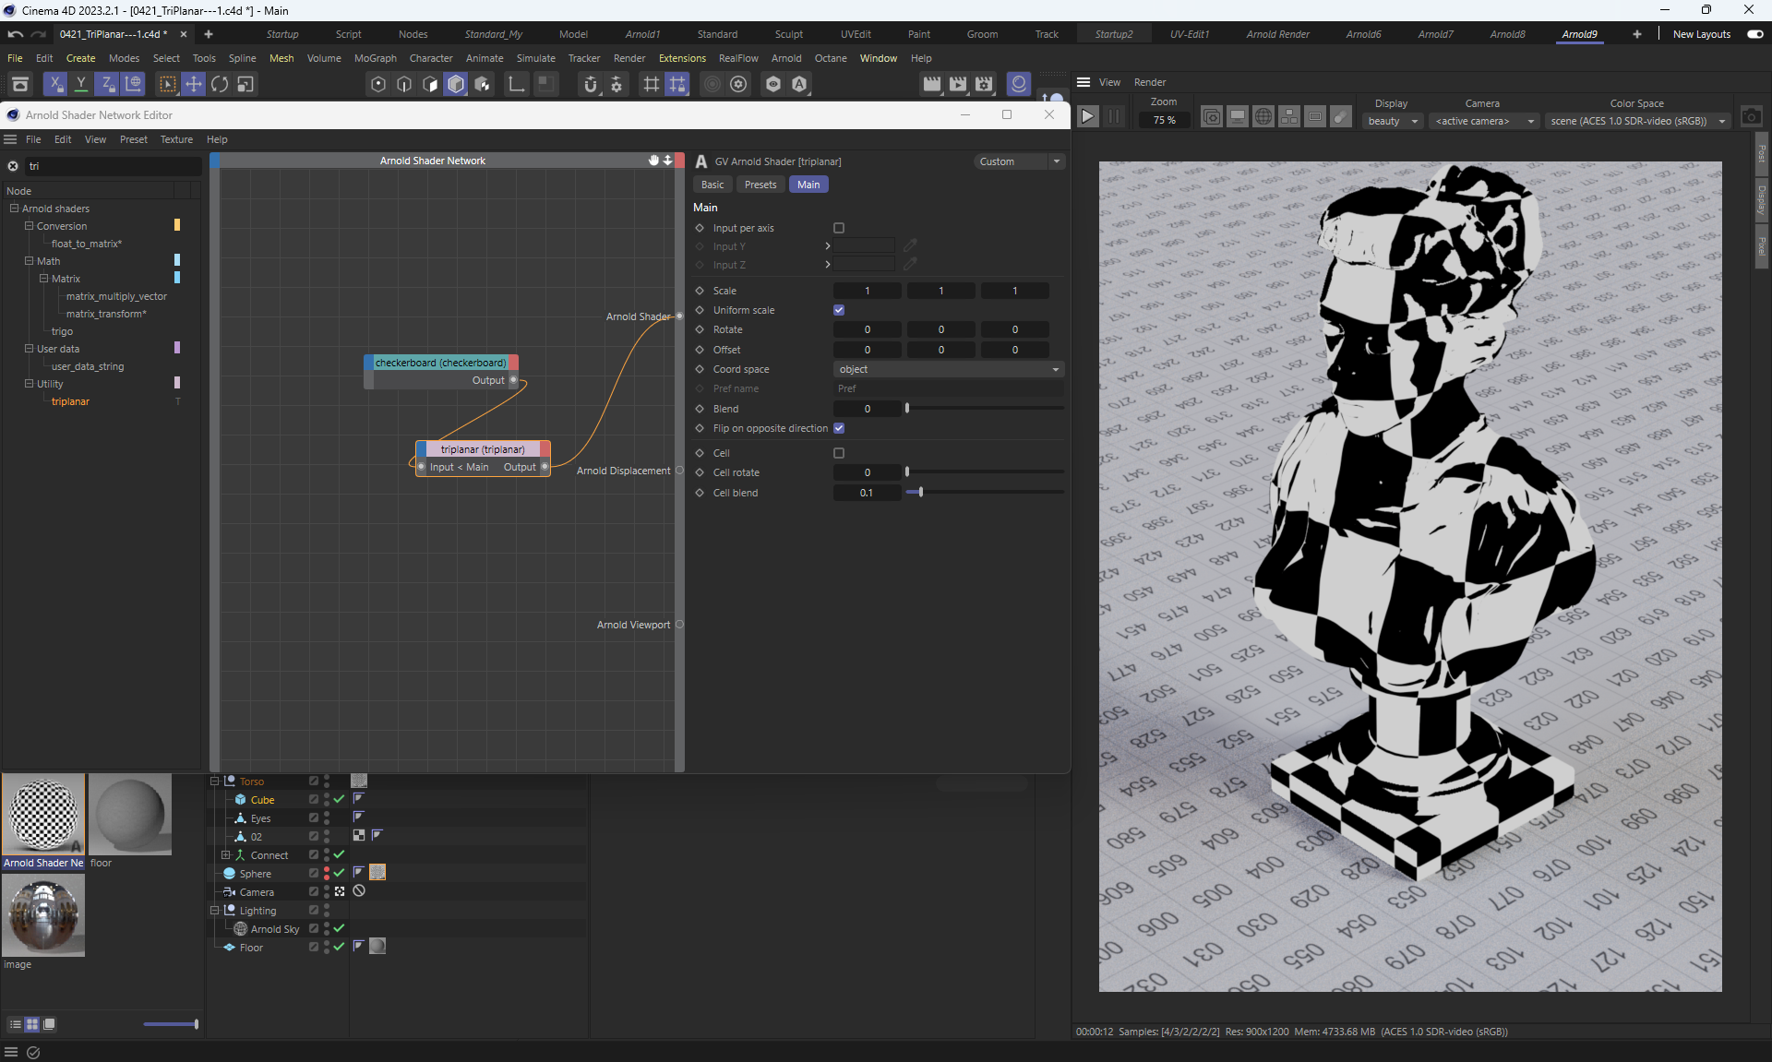Viewport: 1772px width, 1062px height.
Task: Open the Coord space dropdown
Action: [x=948, y=369]
